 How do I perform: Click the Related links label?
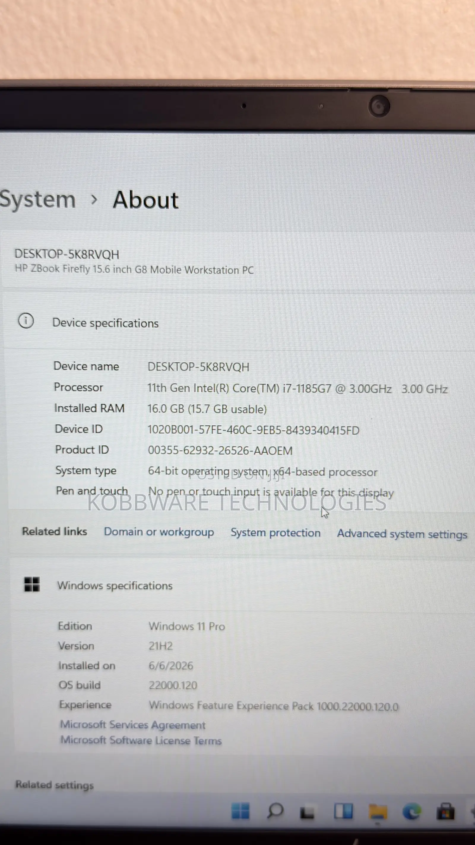click(54, 531)
